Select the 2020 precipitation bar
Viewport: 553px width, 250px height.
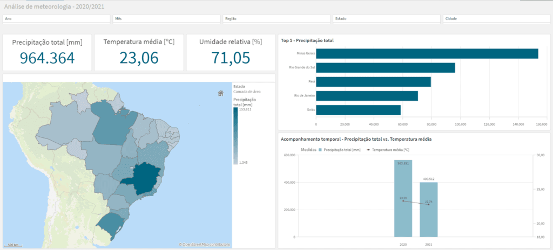[x=403, y=199]
